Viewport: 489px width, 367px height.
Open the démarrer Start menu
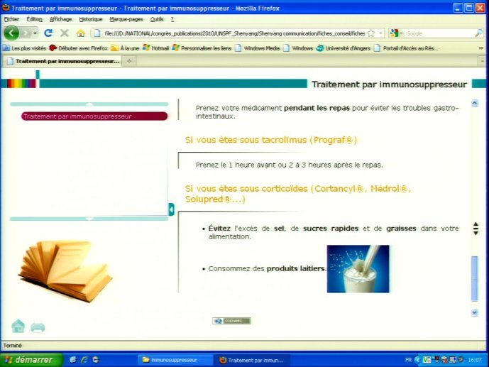(x=31, y=359)
